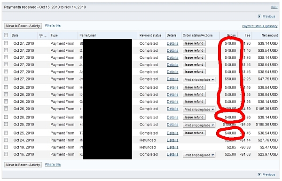Click the Payment status column header
The image size is (282, 181).
point(150,35)
